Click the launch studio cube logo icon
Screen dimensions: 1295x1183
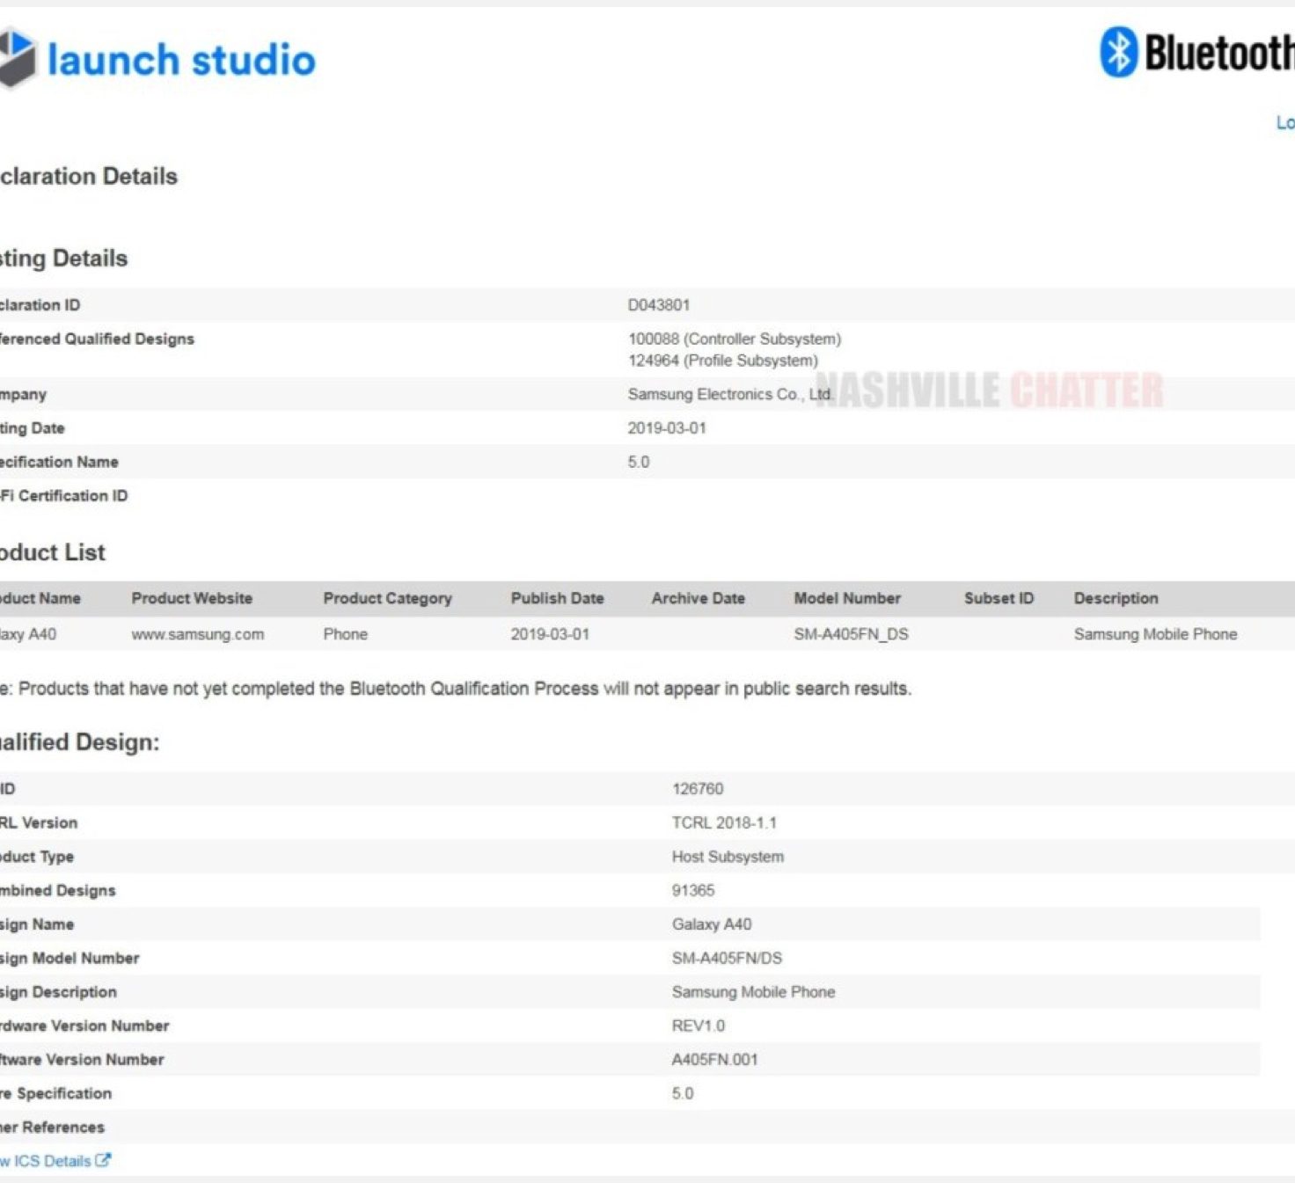pyautogui.click(x=18, y=58)
